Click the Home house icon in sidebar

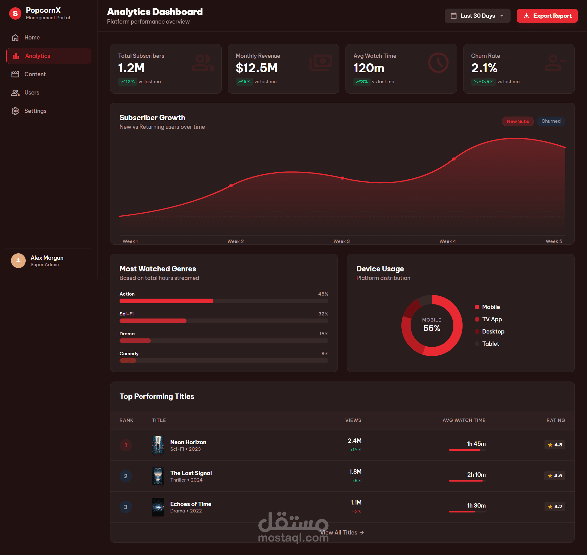tap(15, 38)
